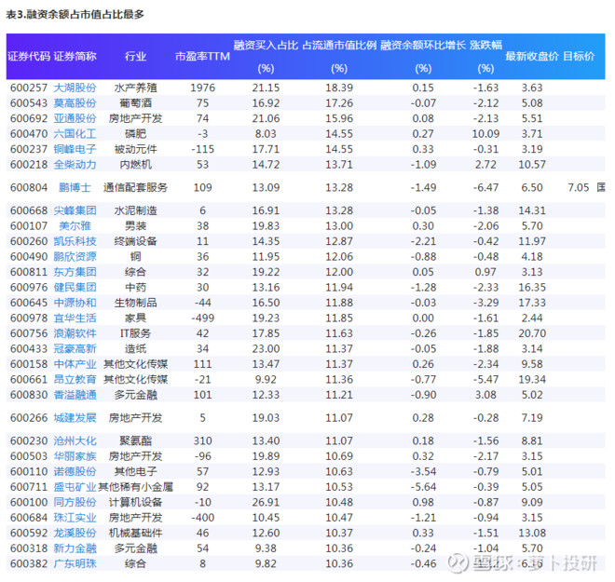
Task: Open the 盛屯矿业 stock link
Action: [75, 487]
